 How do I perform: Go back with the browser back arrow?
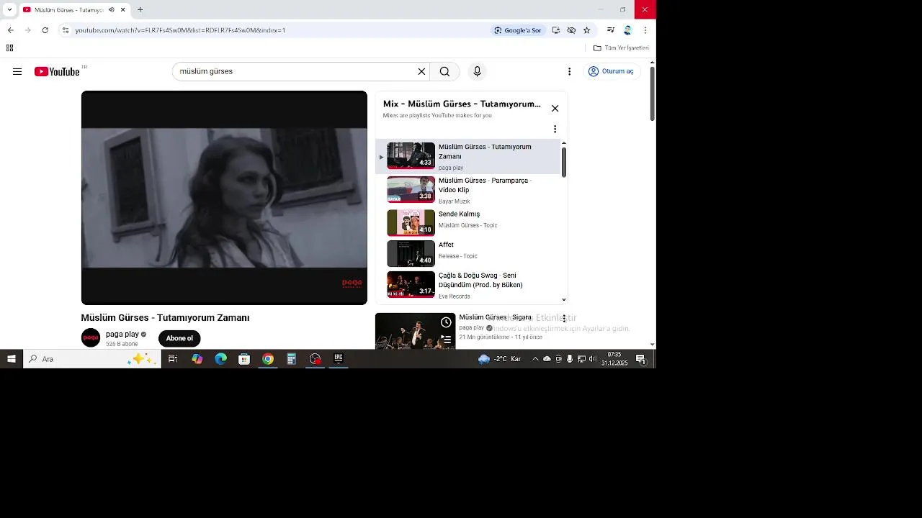(x=10, y=30)
